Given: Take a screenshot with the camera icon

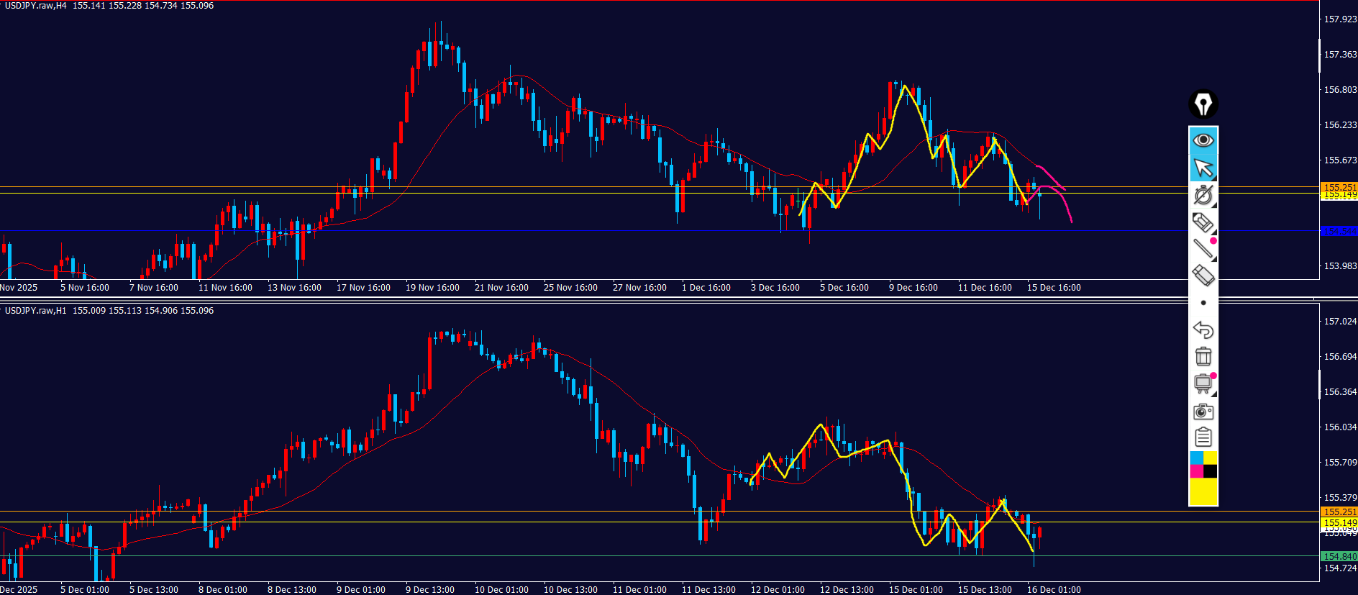Looking at the screenshot, I should point(1203,411).
